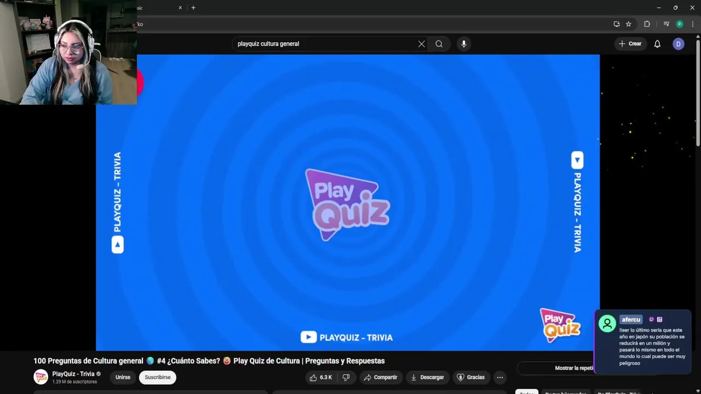Screen dimensions: 701x394
Task: Open more actions ellipsis below video
Action: click(x=500, y=377)
